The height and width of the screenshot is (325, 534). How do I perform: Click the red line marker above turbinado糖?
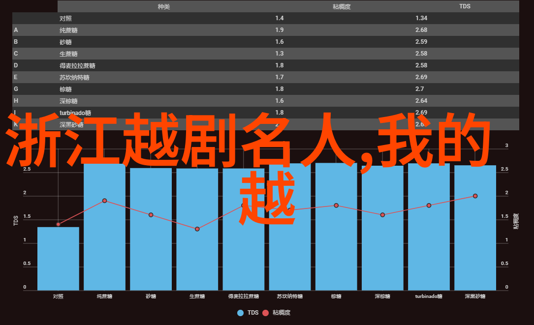click(x=429, y=206)
